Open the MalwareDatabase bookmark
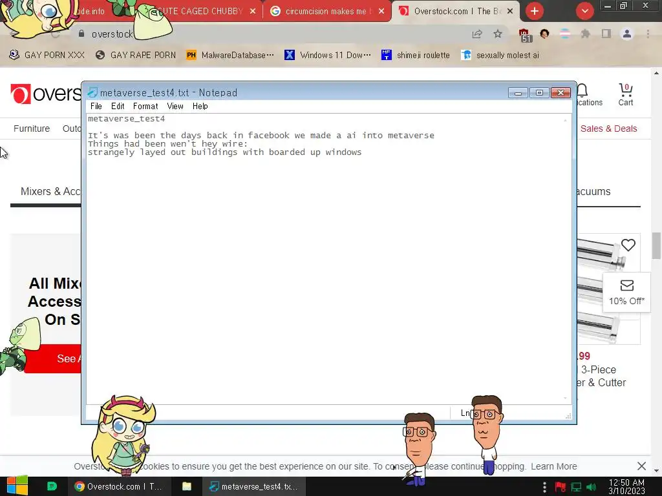 [x=230, y=56]
